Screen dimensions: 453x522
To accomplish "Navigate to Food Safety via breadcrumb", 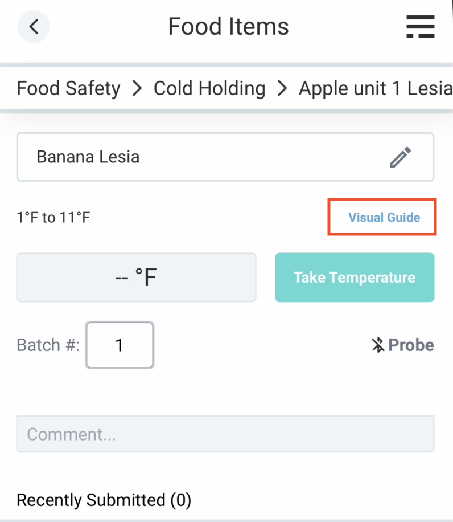I will (x=68, y=88).
